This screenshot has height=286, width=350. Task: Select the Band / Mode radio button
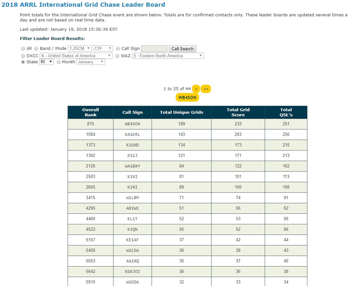[36, 49]
